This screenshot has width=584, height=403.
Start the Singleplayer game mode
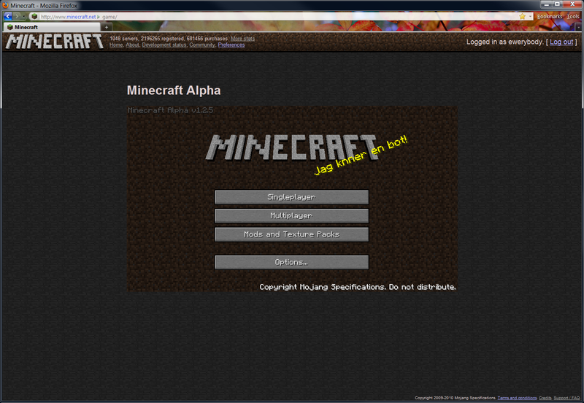pos(291,197)
